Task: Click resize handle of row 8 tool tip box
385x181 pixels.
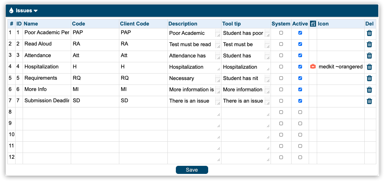Action: [x=268, y=115]
